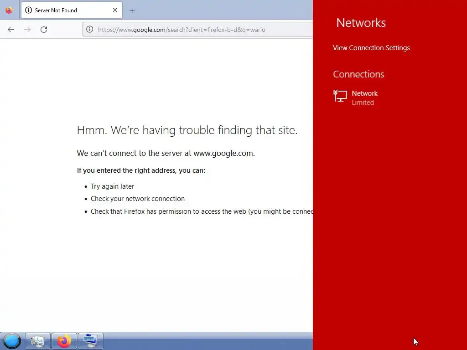This screenshot has height=350, width=467.
Task: Click the Connections section heading
Action: coord(358,74)
